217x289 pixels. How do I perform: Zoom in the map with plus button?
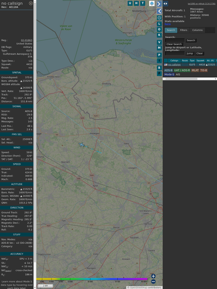pyautogui.click(x=153, y=276)
